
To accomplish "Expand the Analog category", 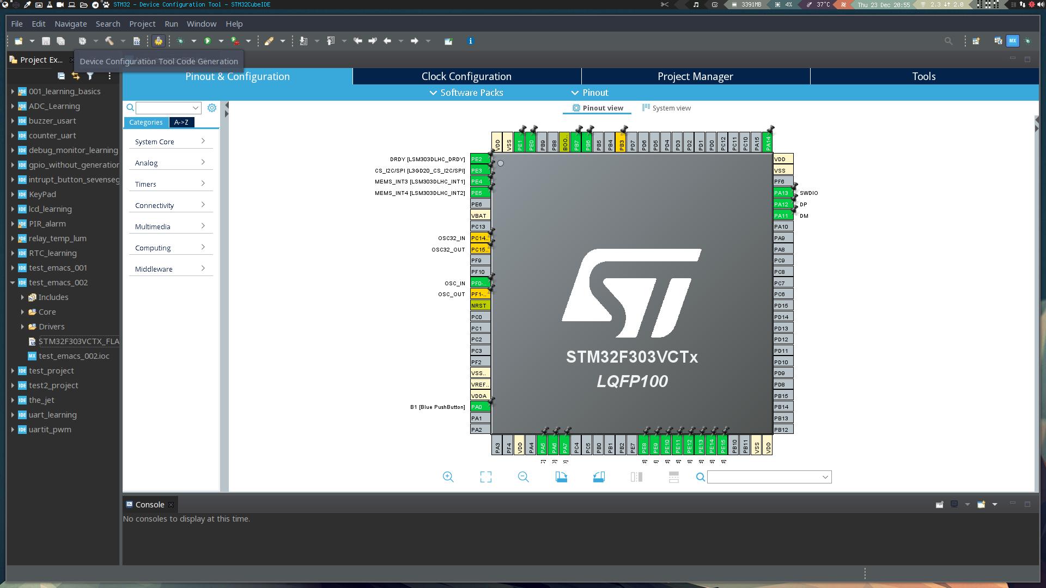I will (171, 163).
